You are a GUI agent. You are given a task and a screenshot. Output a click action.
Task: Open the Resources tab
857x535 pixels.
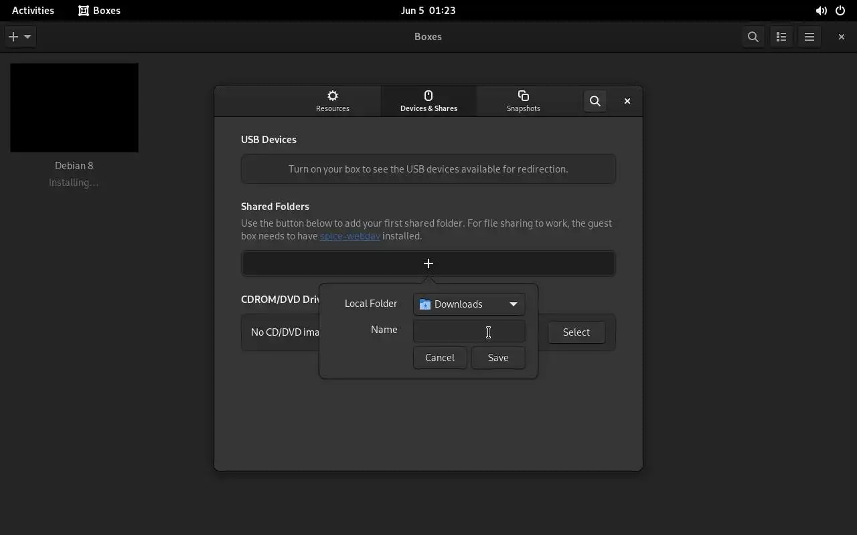(333, 101)
